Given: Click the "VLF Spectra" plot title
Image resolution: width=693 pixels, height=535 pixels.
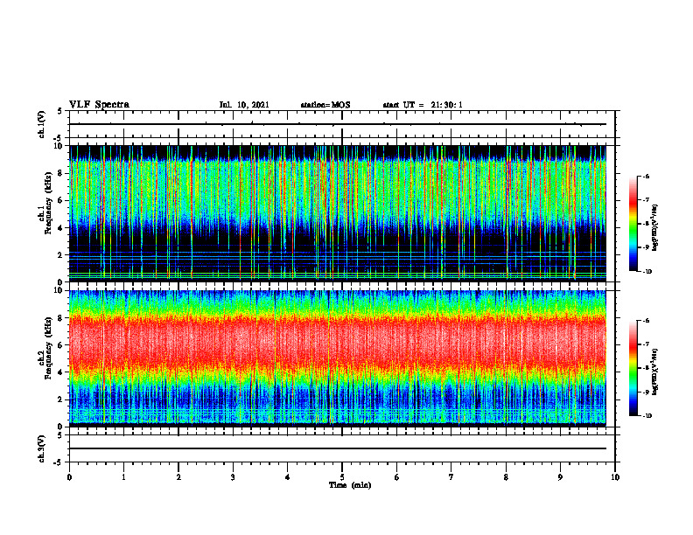Looking at the screenshot, I should pyautogui.click(x=99, y=105).
